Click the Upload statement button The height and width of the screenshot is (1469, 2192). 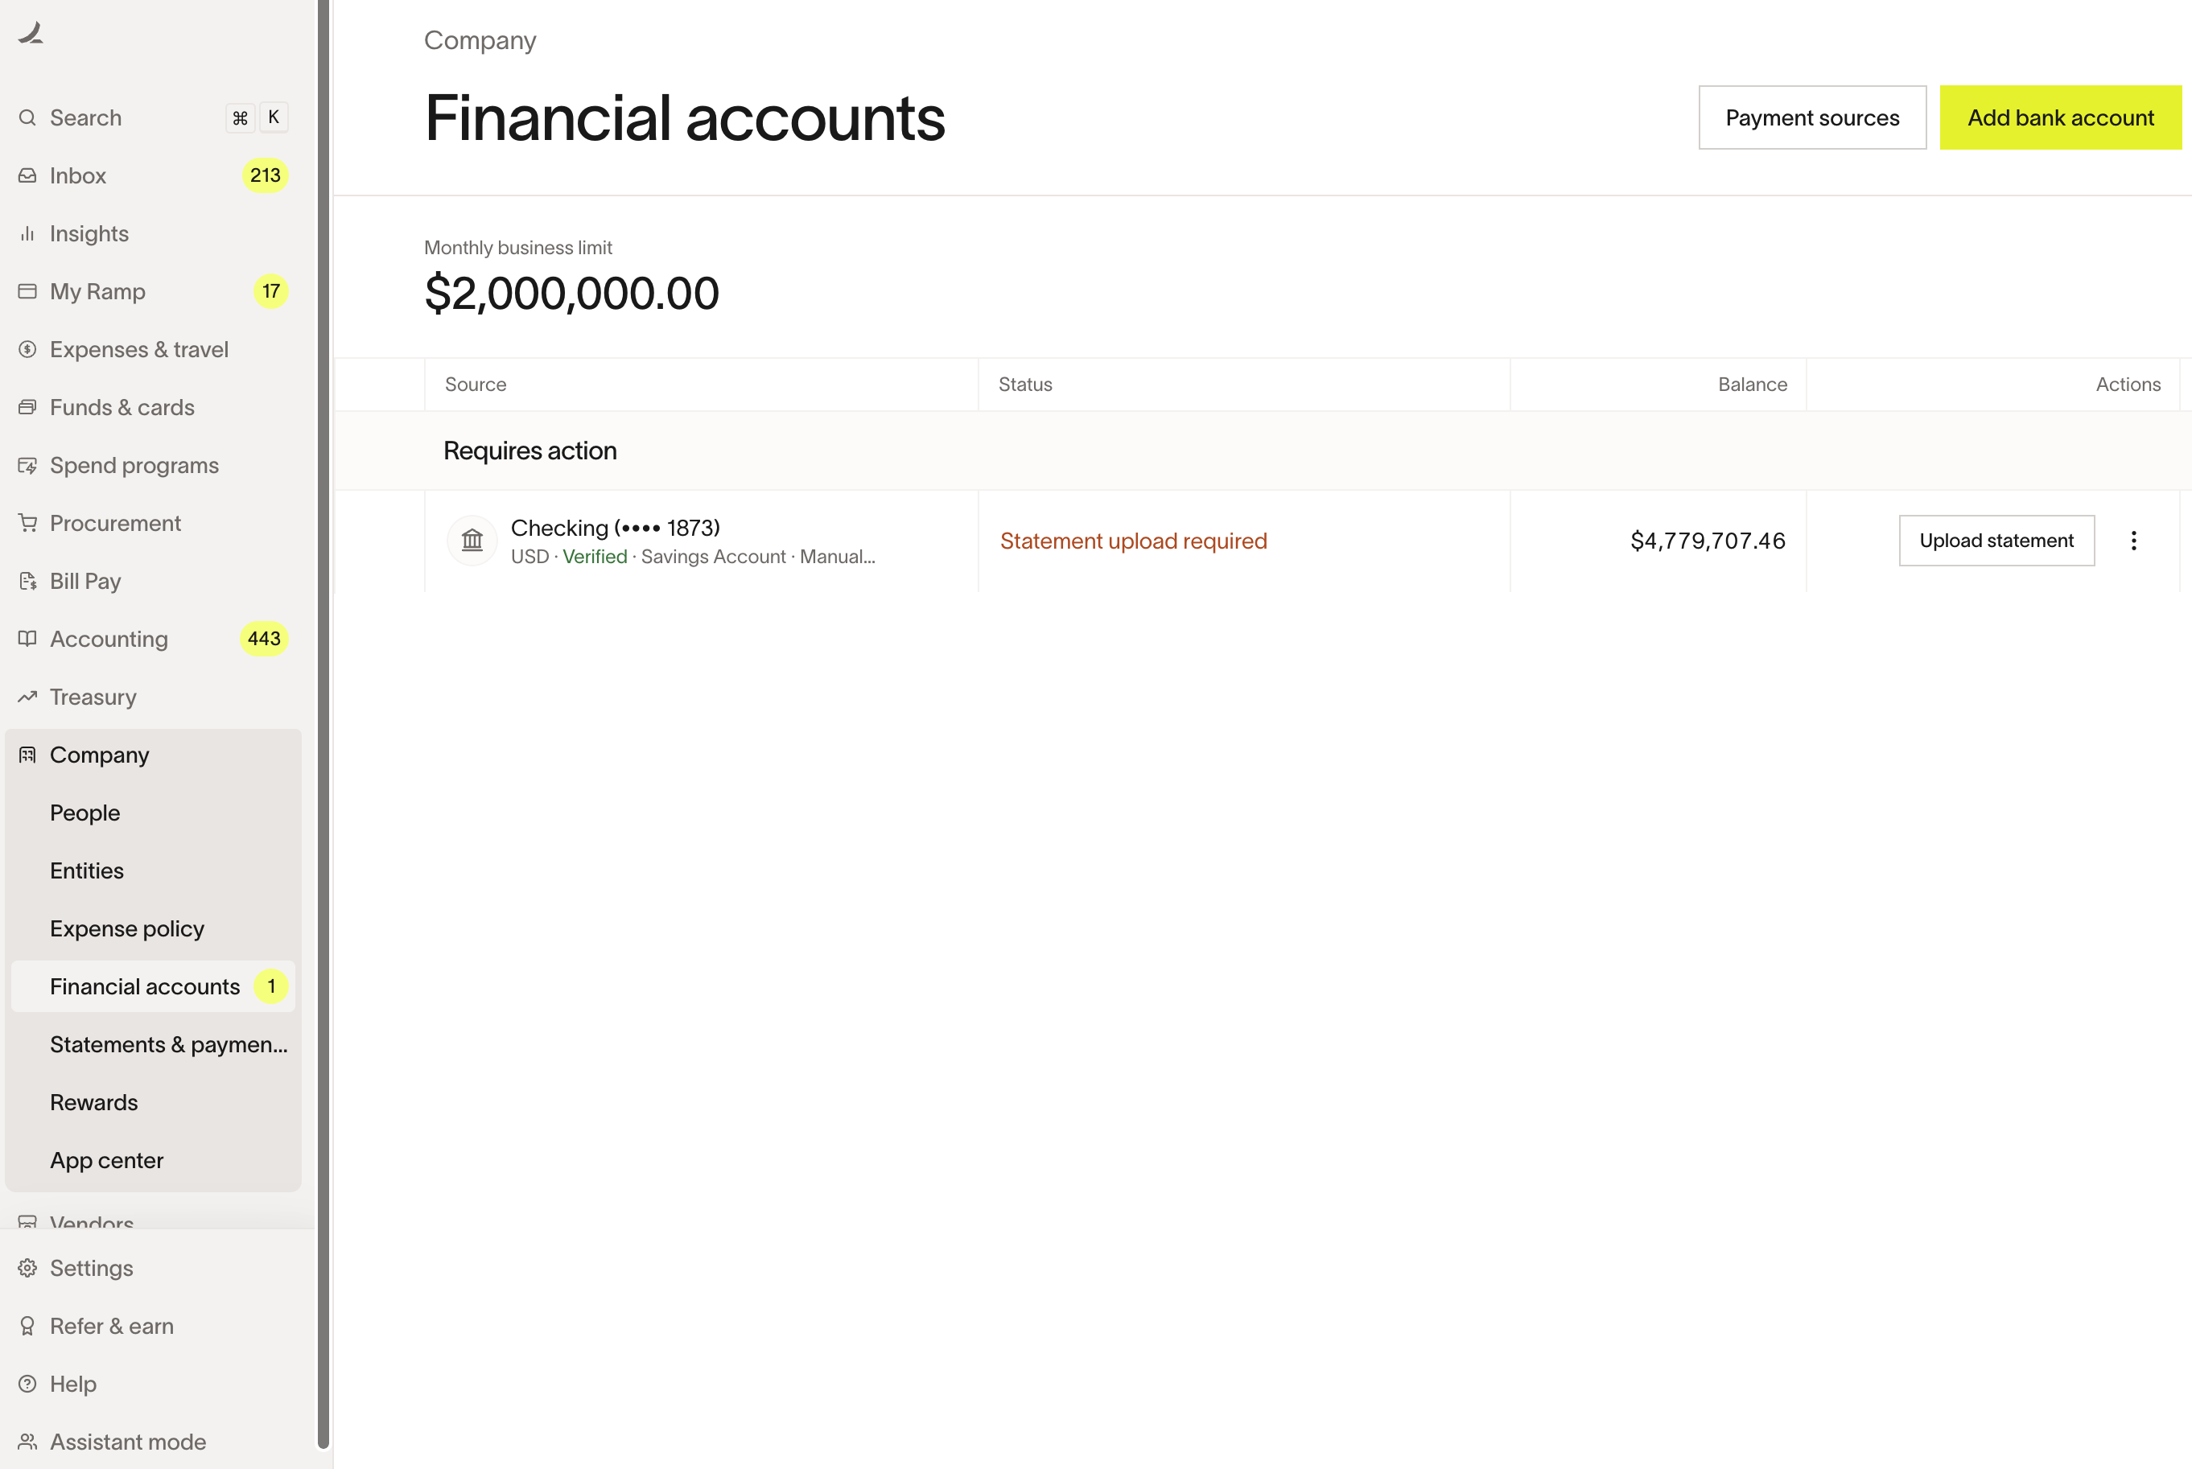(x=1996, y=541)
